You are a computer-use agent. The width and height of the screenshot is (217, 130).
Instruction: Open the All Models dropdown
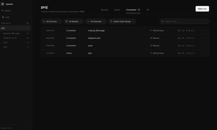(x=73, y=21)
